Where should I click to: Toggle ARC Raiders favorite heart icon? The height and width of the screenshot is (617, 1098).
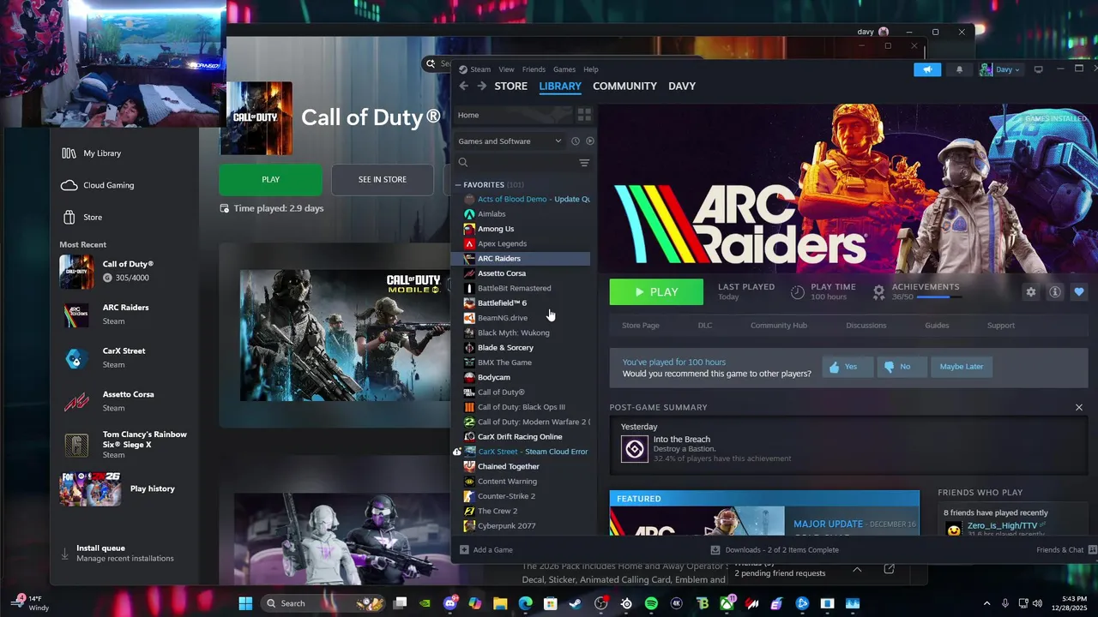1079,292
